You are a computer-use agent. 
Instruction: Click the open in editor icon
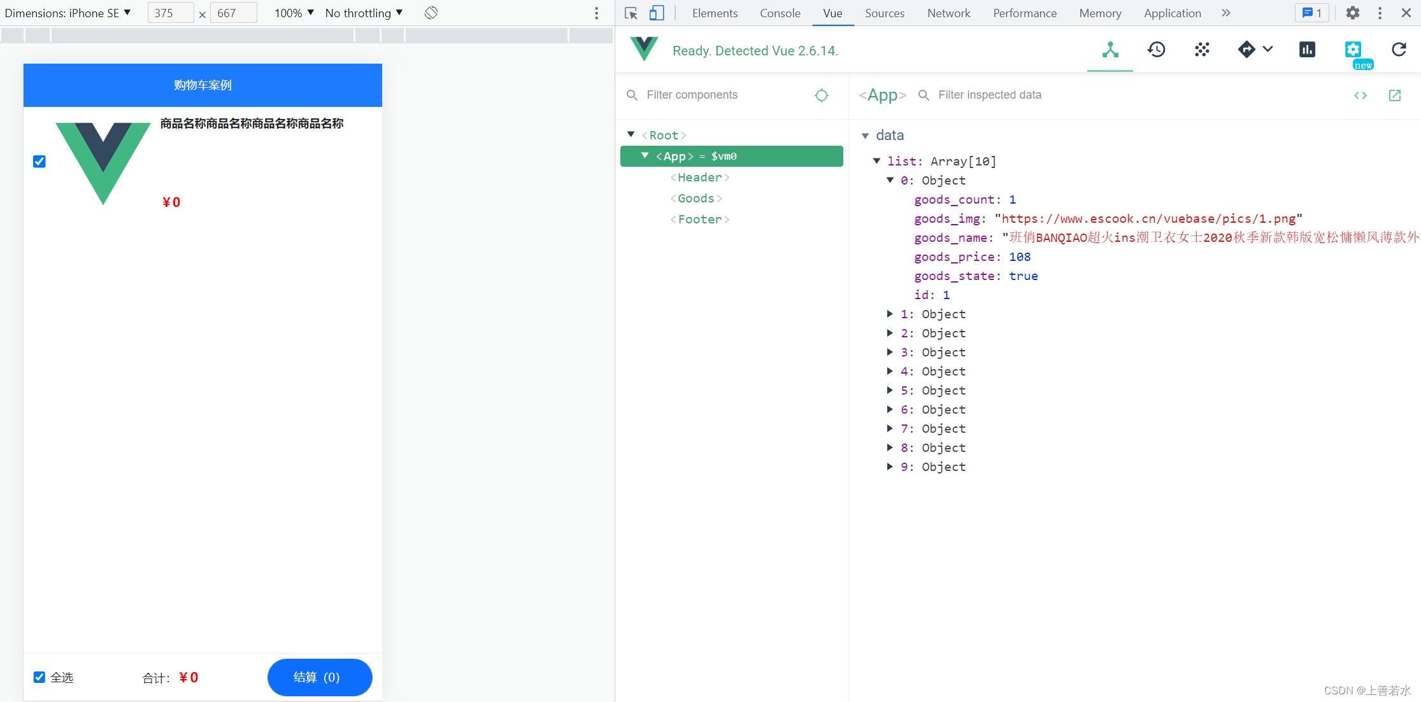point(1395,95)
